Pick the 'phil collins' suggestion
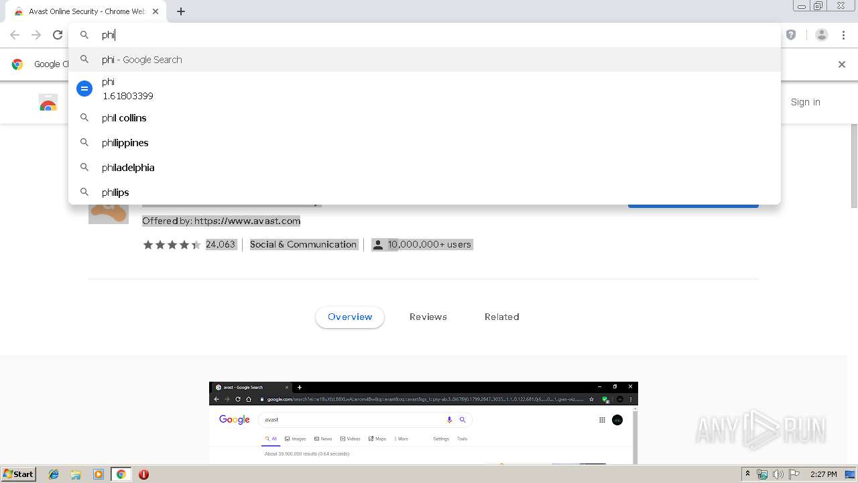This screenshot has width=858, height=483. coord(424,118)
